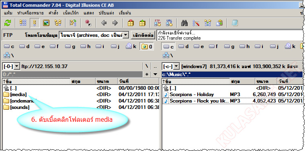Open the เน็ตเวิร์ก menu
305x151 pixels.
pyautogui.click(x=71, y=13)
